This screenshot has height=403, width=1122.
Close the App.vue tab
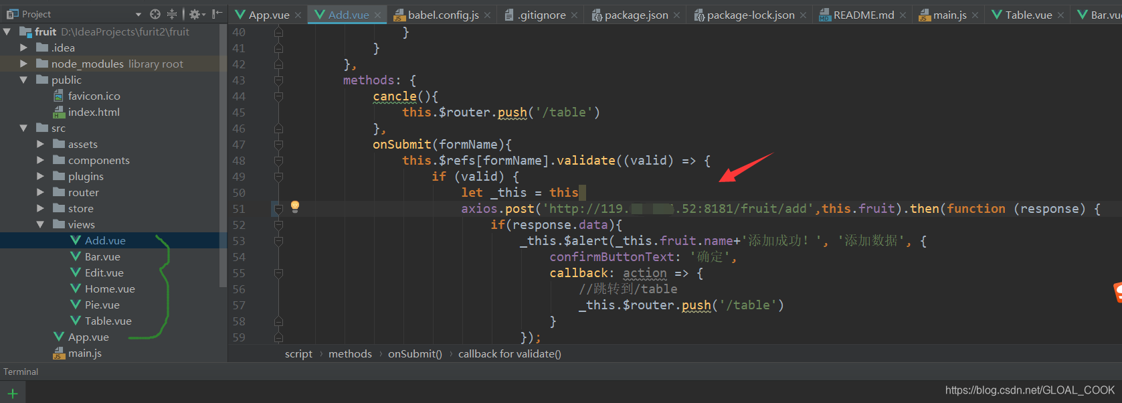point(298,15)
